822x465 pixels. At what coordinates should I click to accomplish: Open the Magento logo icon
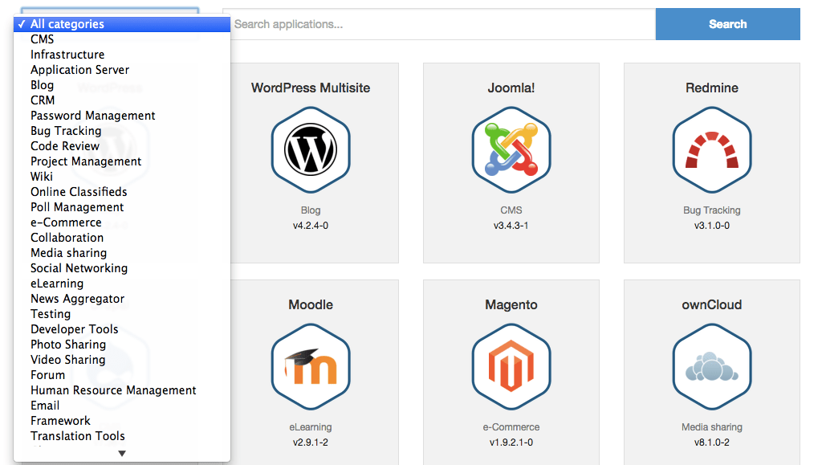[511, 367]
